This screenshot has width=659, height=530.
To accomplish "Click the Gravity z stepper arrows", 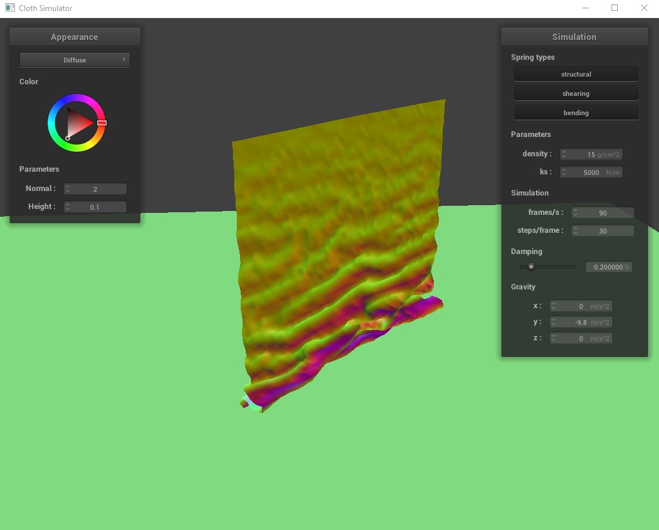I will (x=553, y=338).
